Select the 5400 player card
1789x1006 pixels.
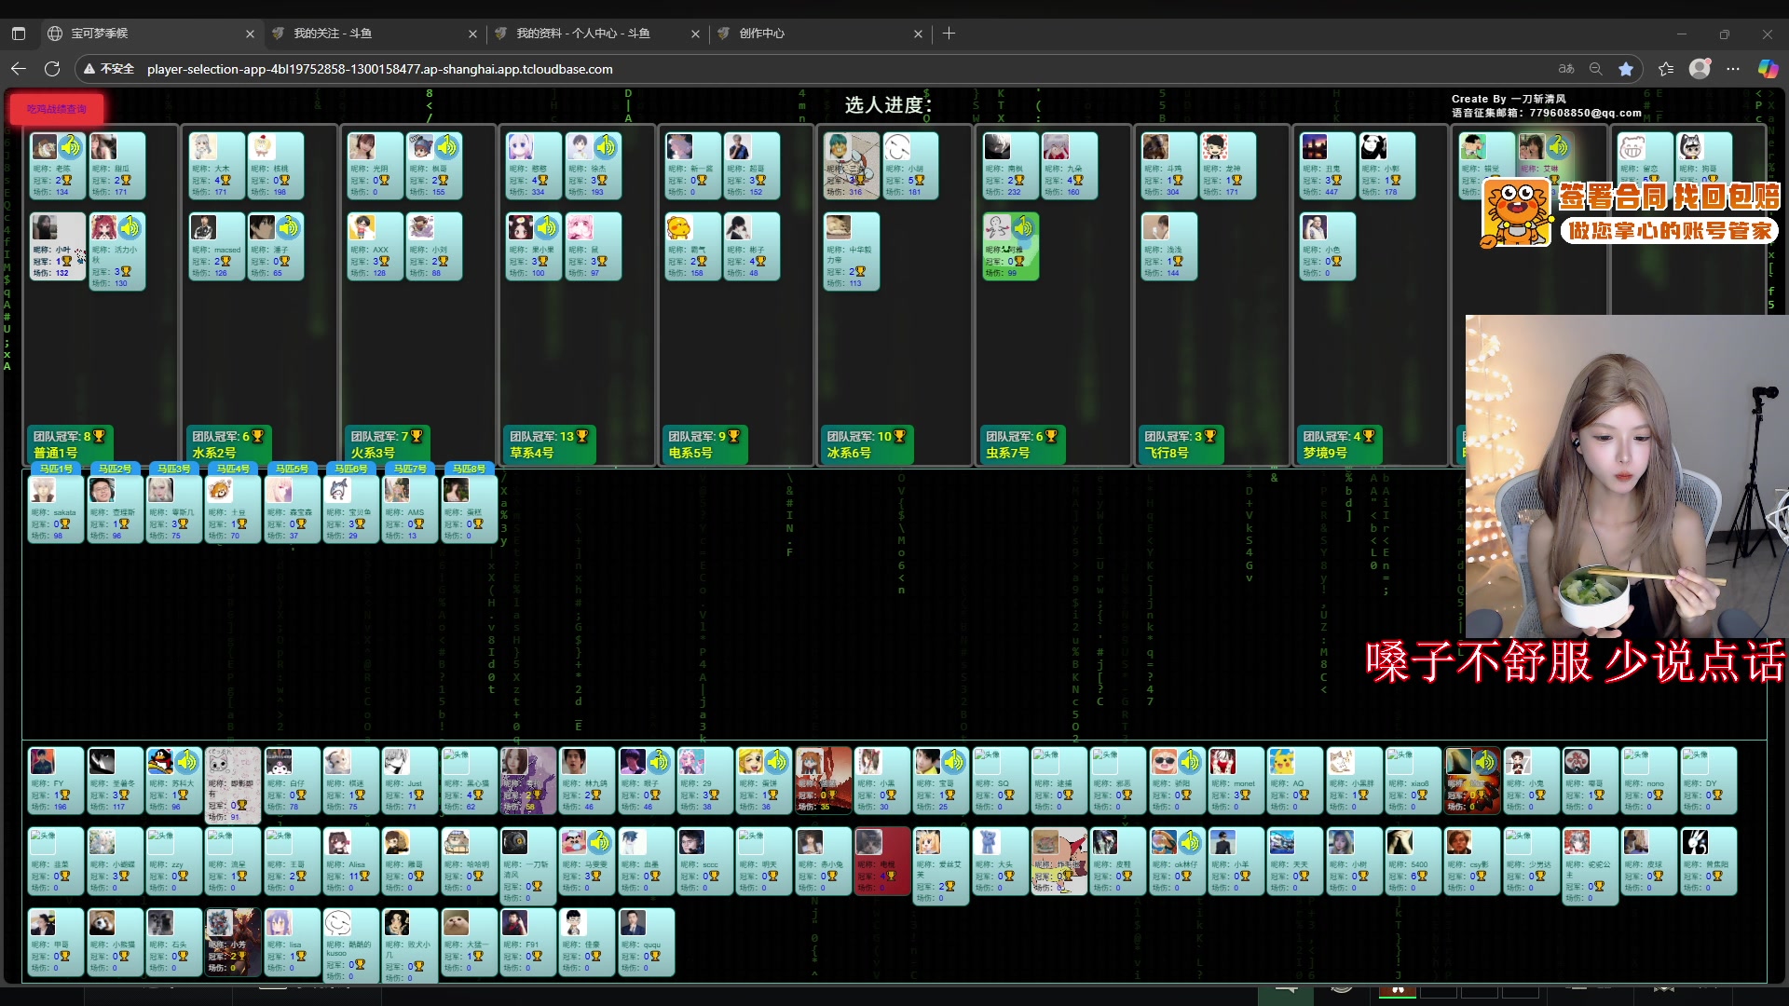[x=1413, y=861]
